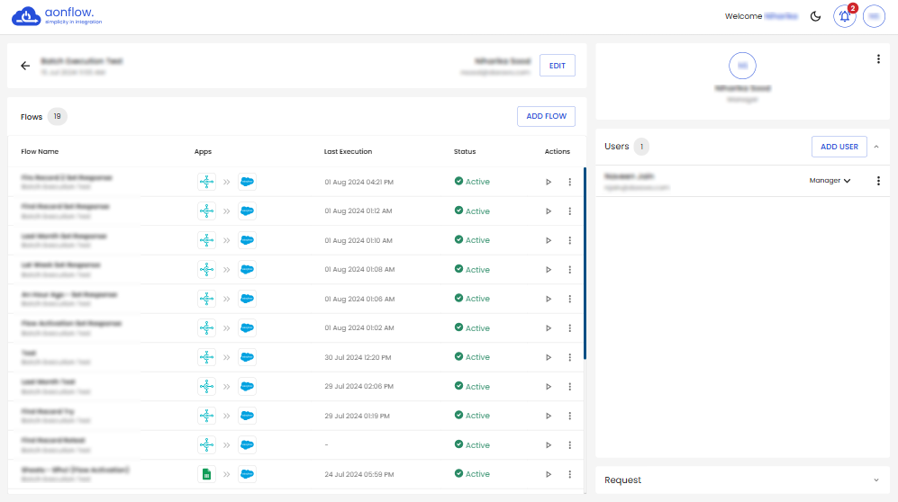
Task: Open actions menu for 01:12 AM flow
Action: (569, 211)
